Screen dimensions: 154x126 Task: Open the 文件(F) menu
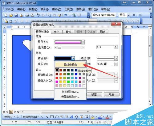(10, 10)
